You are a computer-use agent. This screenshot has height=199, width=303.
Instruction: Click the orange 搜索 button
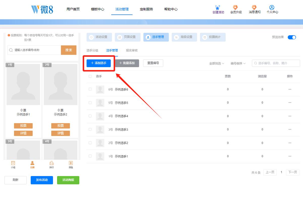[x=69, y=50]
